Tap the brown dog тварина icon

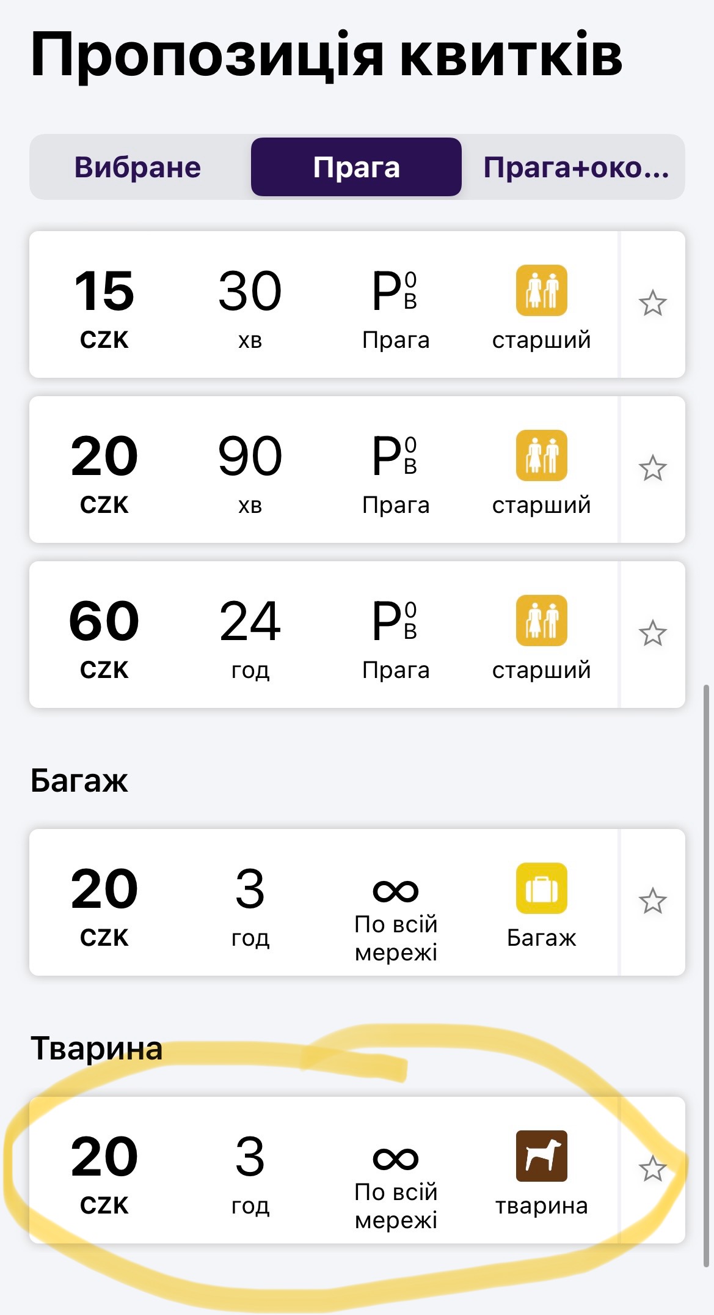[541, 1156]
